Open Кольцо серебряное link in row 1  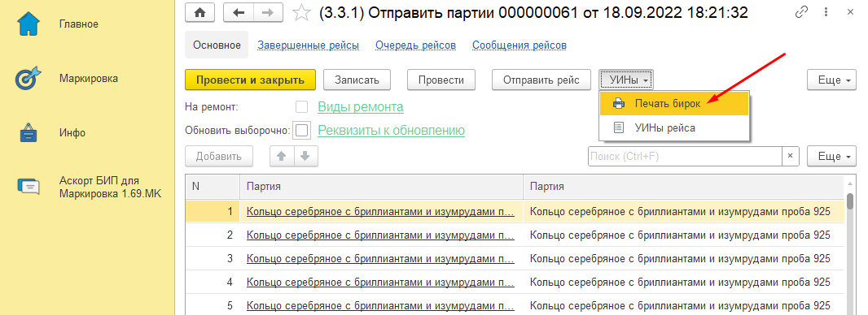coord(381,211)
